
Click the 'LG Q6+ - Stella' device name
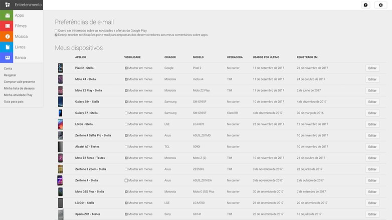[85, 203]
